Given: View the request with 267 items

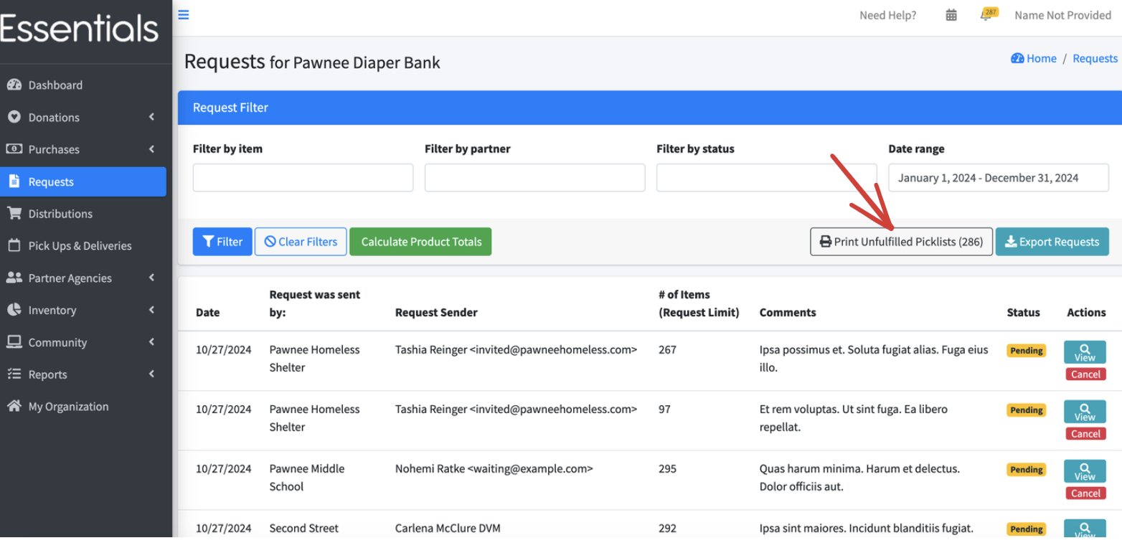Looking at the screenshot, I should tap(1085, 352).
